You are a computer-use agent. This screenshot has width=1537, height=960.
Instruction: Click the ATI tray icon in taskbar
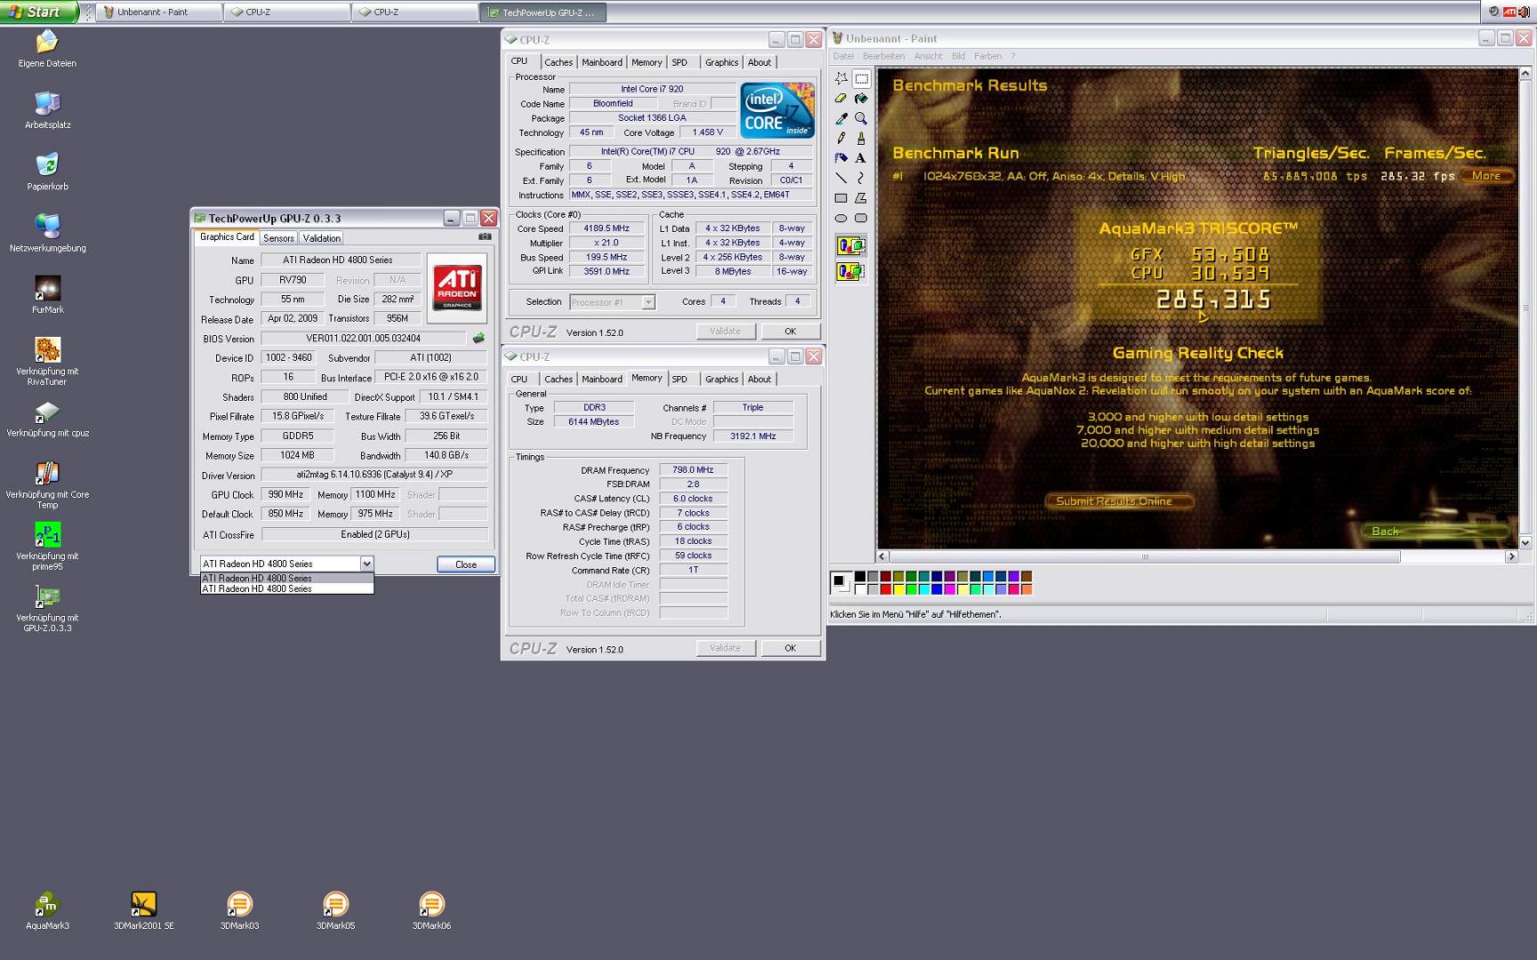point(1510,12)
